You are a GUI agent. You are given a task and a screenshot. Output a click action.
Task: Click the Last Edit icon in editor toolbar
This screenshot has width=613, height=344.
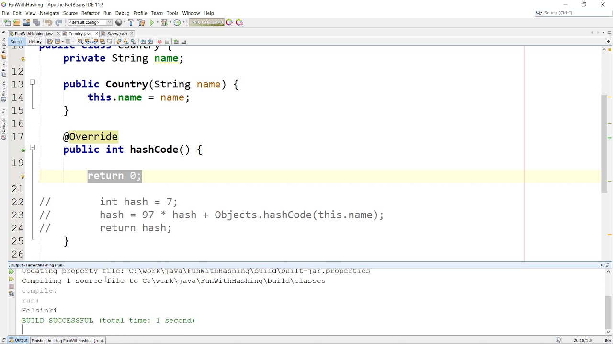(x=50, y=42)
